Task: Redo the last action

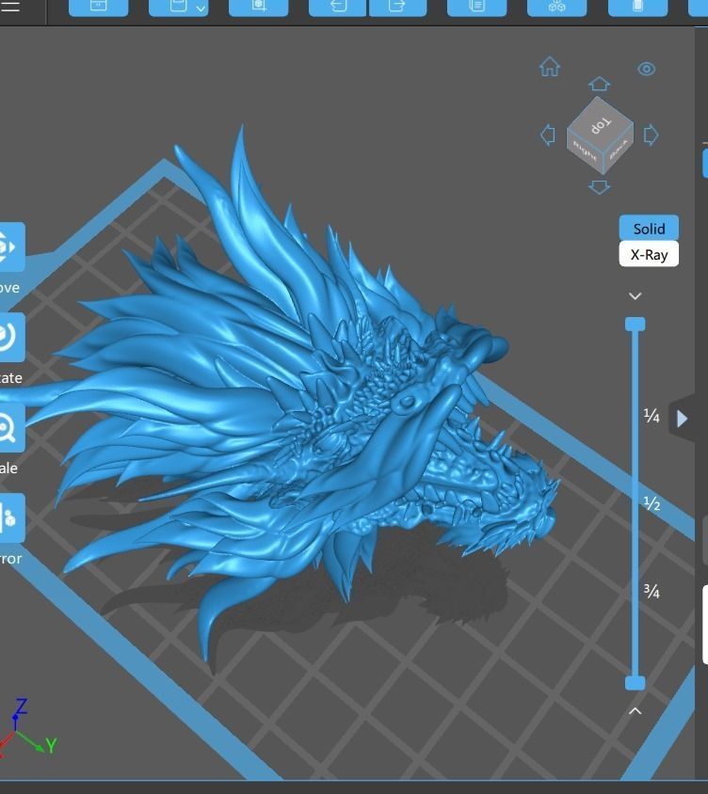Action: tap(398, 7)
